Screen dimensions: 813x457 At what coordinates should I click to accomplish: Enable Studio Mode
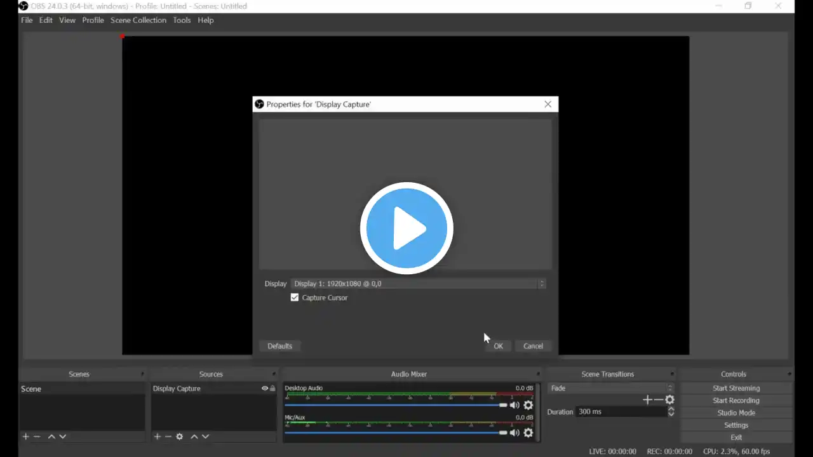point(736,413)
